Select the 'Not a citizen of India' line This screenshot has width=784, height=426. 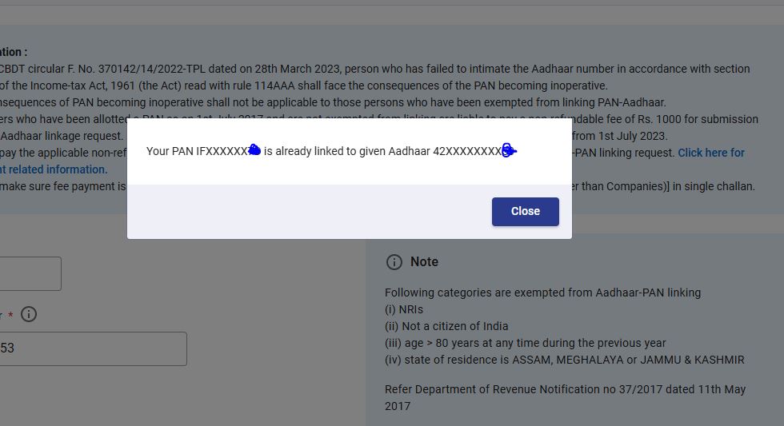tap(446, 326)
